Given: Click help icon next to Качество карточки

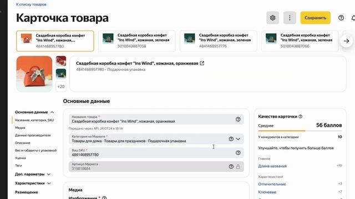Looking at the screenshot, I should [301, 117].
